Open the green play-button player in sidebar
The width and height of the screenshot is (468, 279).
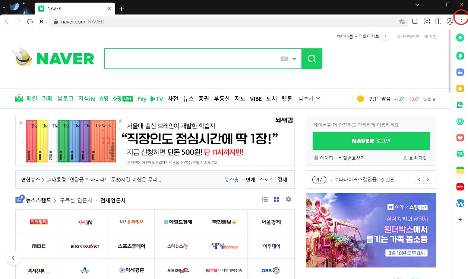click(x=460, y=121)
